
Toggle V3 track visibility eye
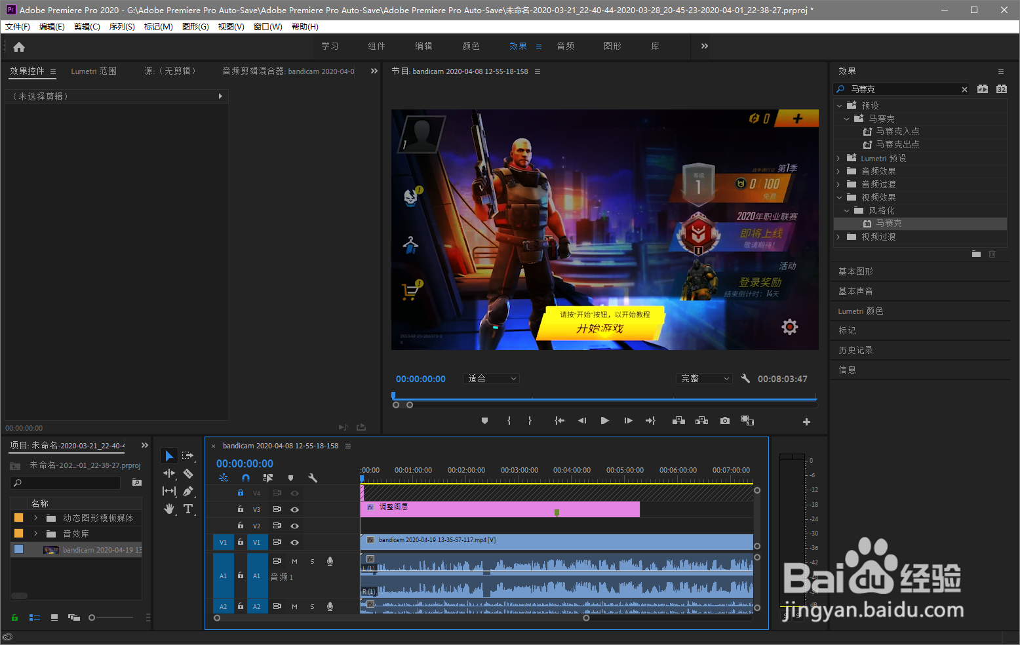point(295,509)
